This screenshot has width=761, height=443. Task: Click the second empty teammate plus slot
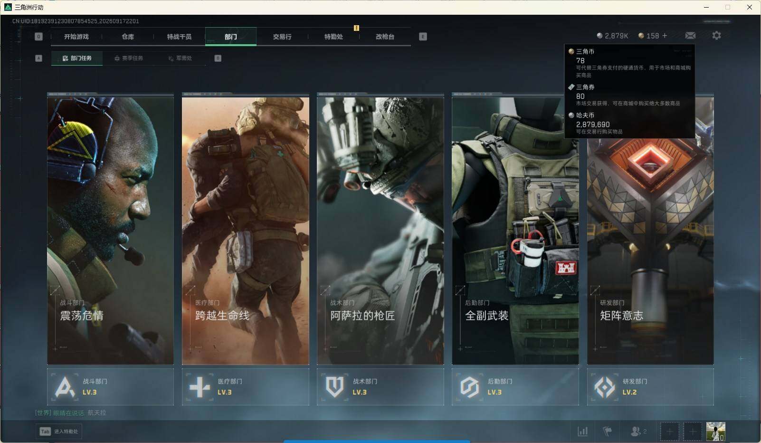click(692, 432)
